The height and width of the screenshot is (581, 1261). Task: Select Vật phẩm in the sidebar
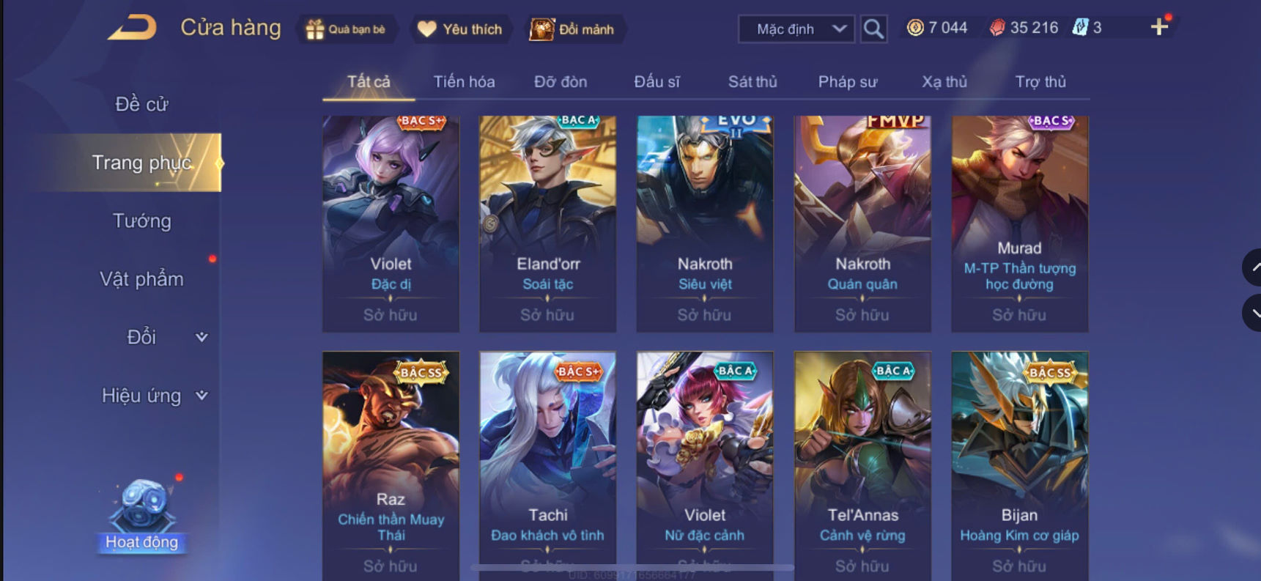[x=141, y=279]
